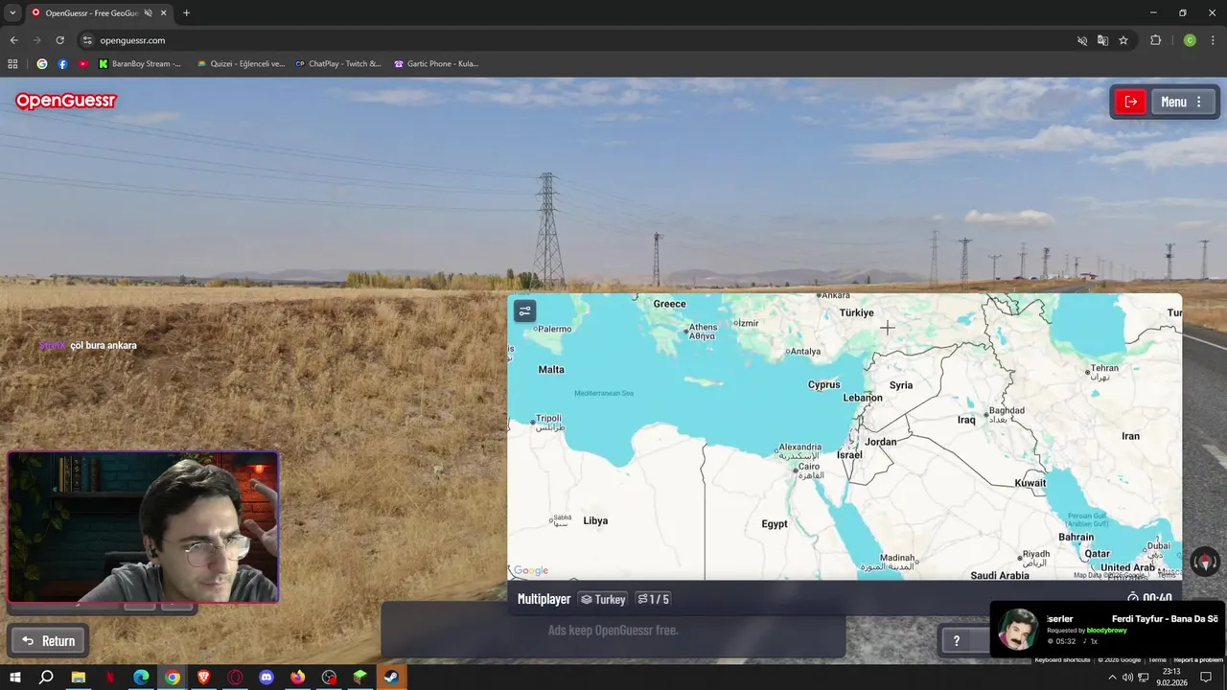Viewport: 1227px width, 690px height.
Task: Open Keyboard shortcuts link
Action: (1062, 659)
